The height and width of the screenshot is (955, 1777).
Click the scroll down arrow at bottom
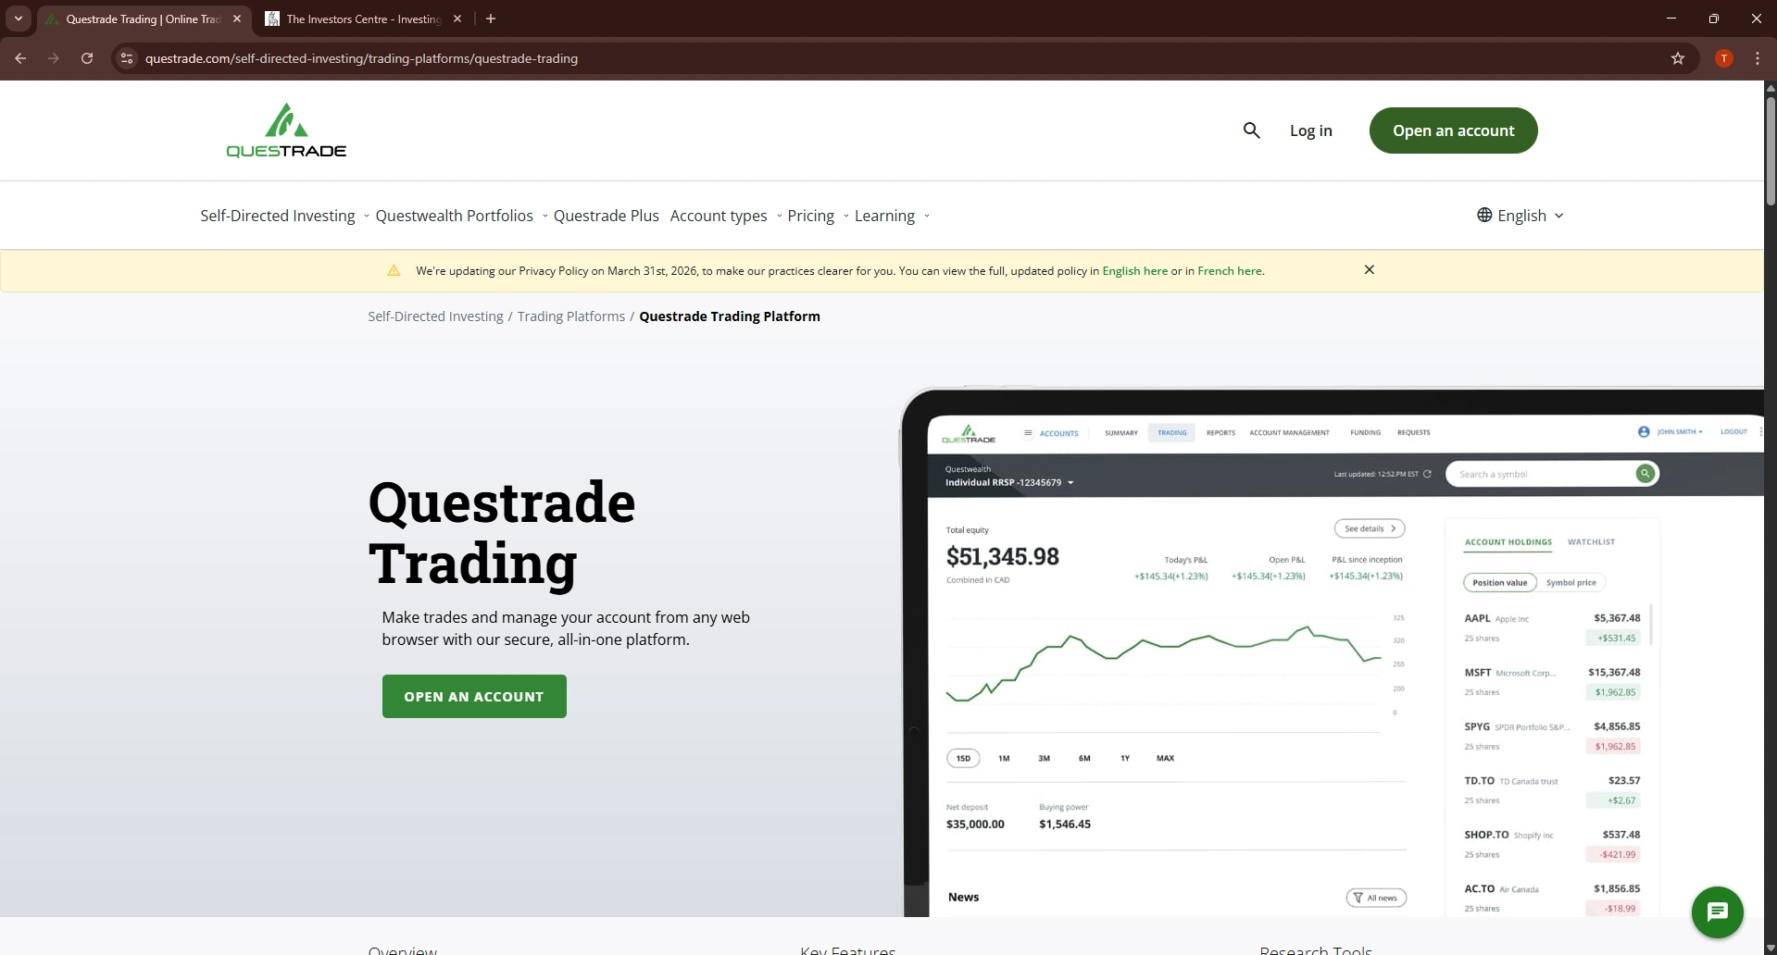[1770, 948]
